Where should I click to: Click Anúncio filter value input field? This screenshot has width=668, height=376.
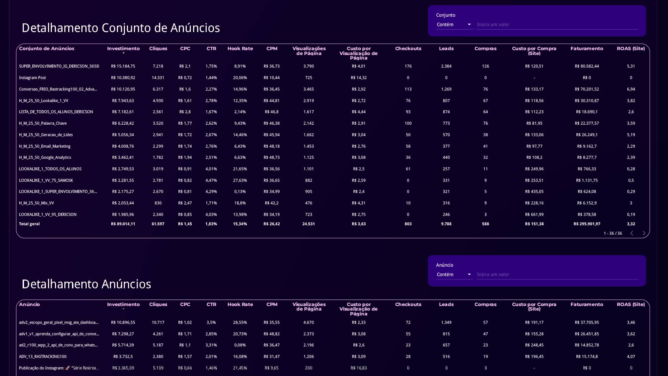(x=557, y=275)
